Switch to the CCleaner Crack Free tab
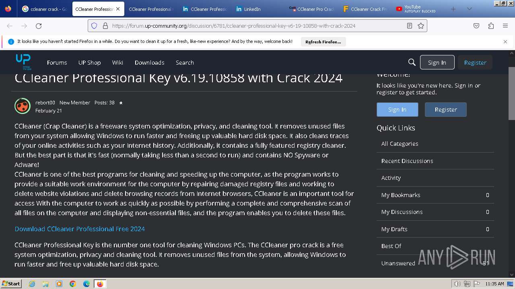The image size is (515, 289). point(365,9)
